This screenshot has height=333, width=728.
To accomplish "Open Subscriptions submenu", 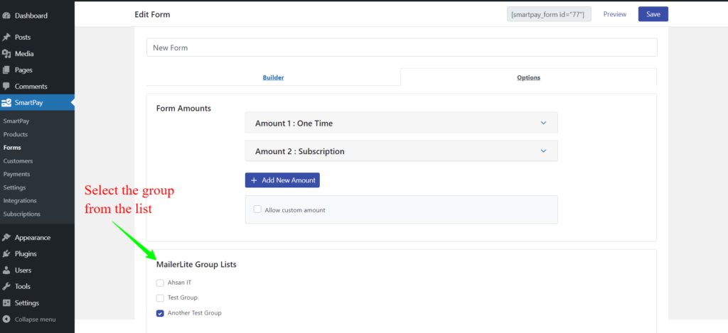I will tap(22, 214).
